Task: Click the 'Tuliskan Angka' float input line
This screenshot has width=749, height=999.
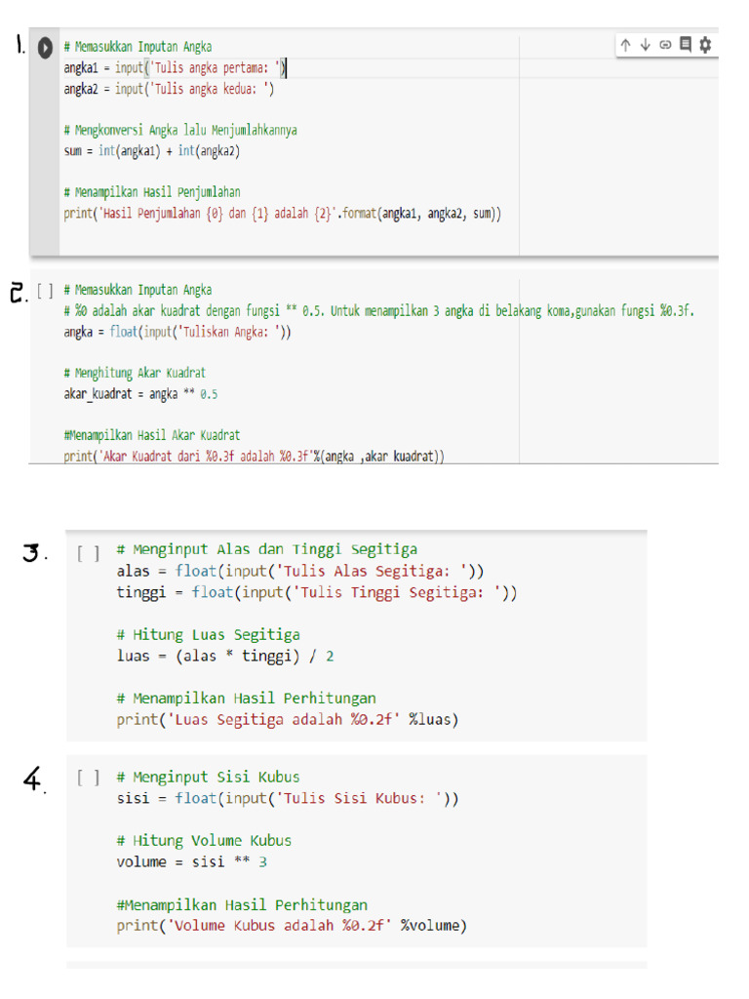Action: coord(177,332)
